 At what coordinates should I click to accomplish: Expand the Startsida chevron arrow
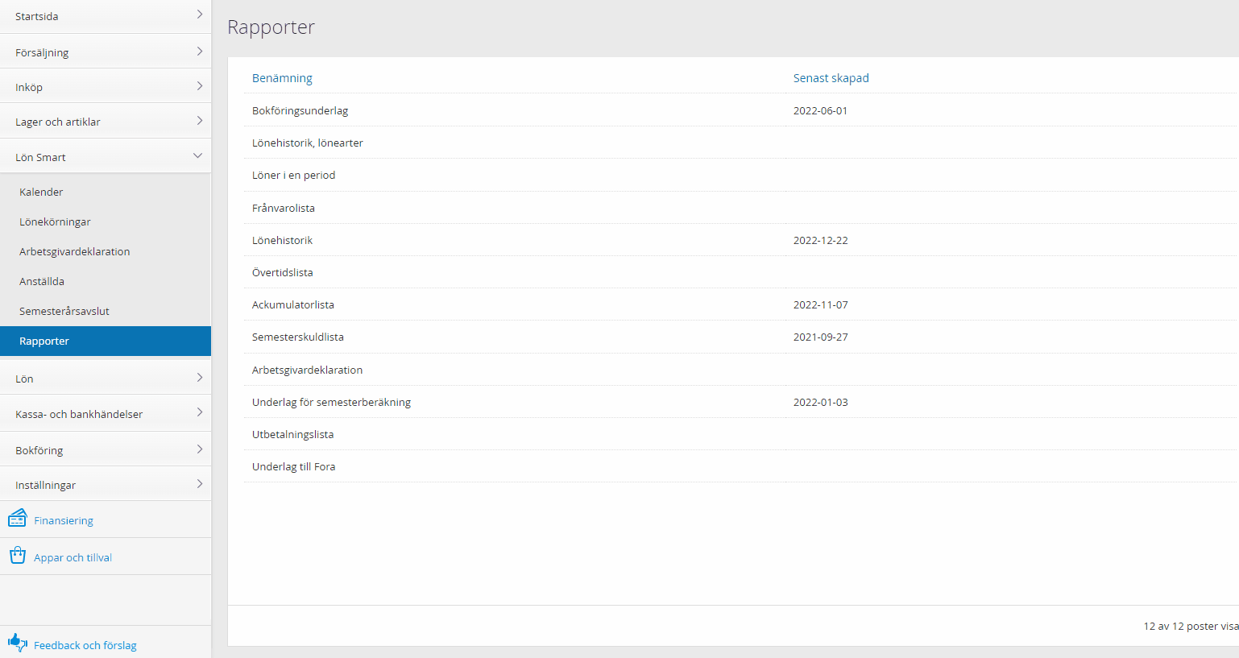(199, 14)
